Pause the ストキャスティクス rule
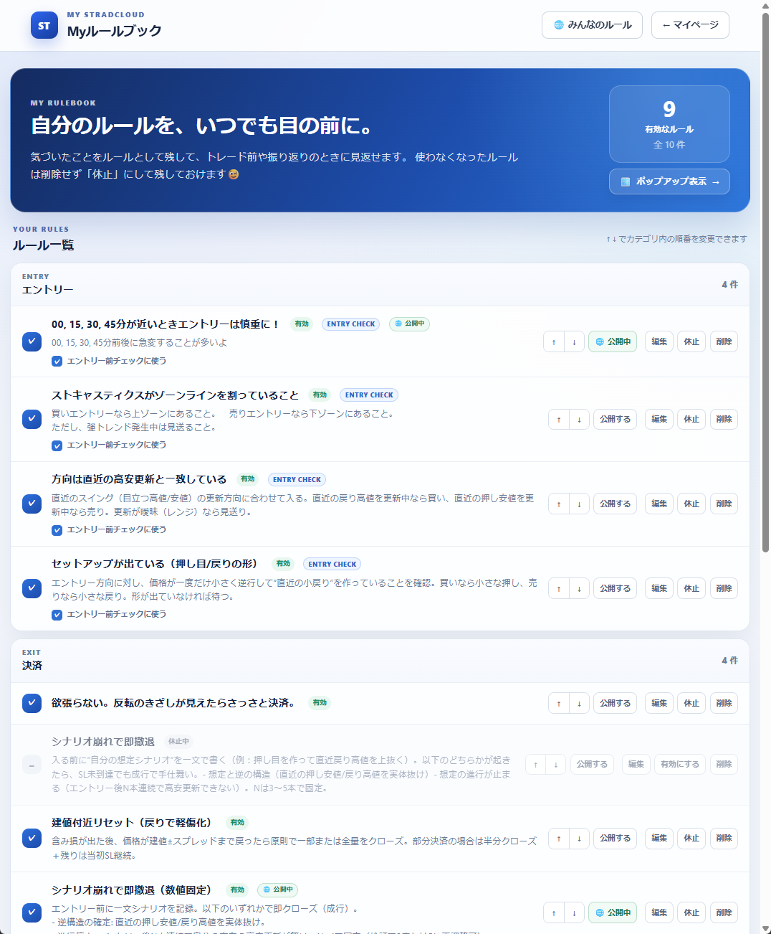771x934 pixels. pyautogui.click(x=691, y=420)
